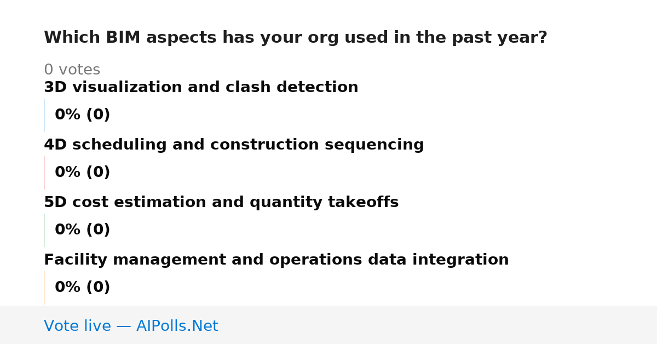The image size is (657, 344).
Task: Click the 0% result under 3D visualization
Action: (x=68, y=115)
